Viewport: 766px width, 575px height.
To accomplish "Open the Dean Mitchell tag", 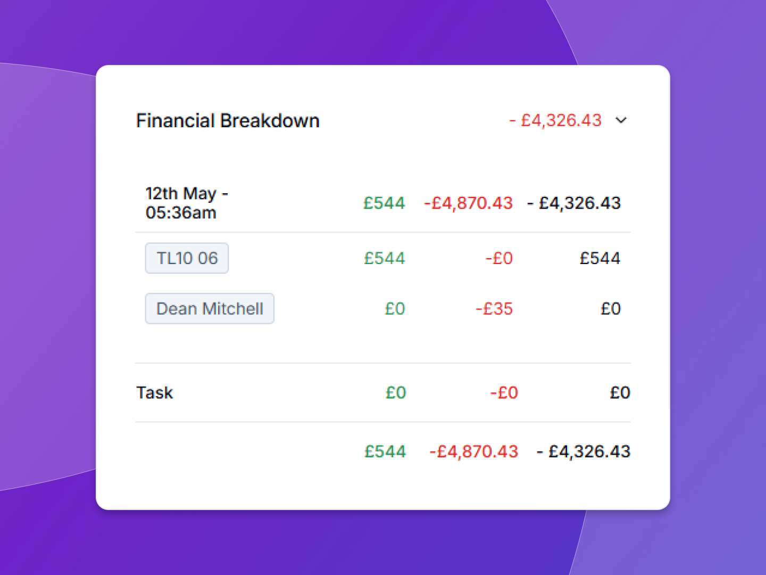I will [x=210, y=309].
